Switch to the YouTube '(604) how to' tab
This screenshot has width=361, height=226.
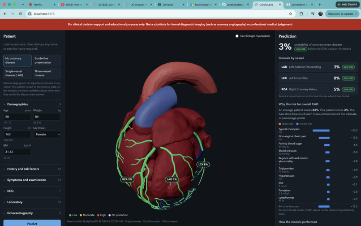[x=73, y=4]
